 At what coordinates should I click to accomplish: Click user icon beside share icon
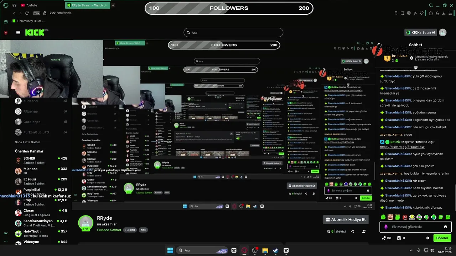point(364,231)
